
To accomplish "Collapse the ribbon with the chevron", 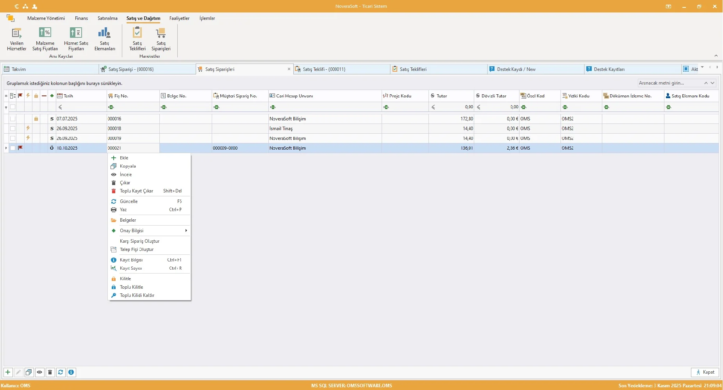I will pyautogui.click(x=716, y=56).
